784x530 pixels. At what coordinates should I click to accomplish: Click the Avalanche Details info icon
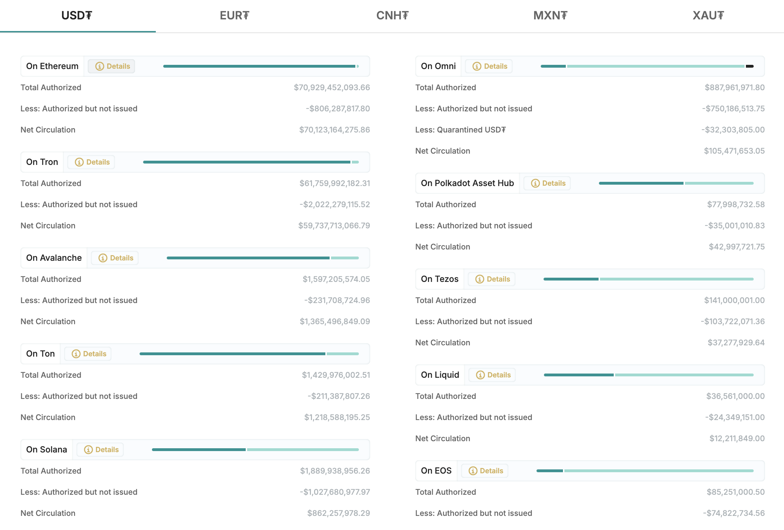[x=103, y=258]
